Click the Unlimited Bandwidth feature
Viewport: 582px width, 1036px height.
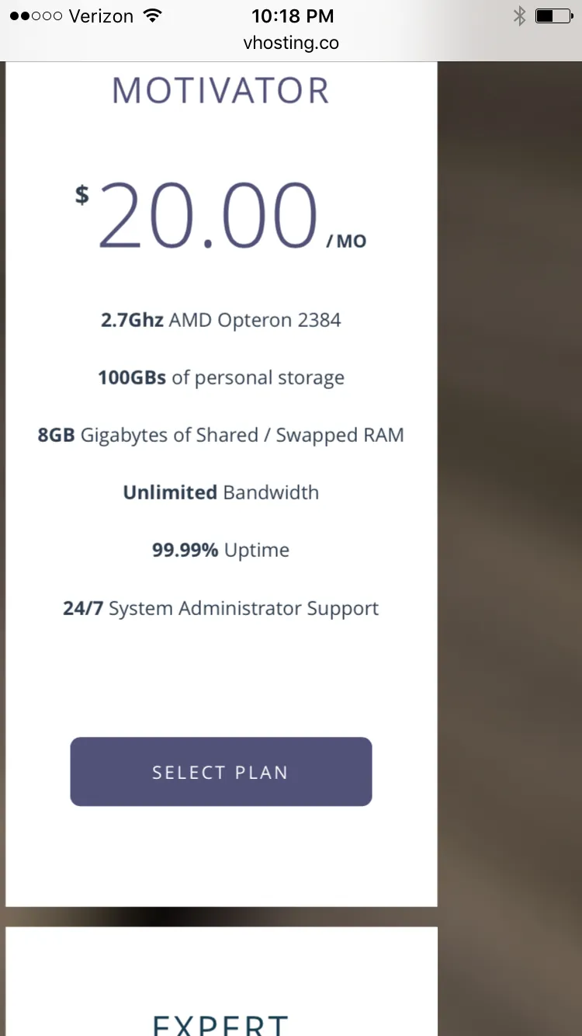point(221,492)
